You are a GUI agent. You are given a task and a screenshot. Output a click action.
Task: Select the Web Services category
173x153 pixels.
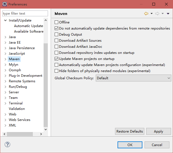(x=20, y=120)
